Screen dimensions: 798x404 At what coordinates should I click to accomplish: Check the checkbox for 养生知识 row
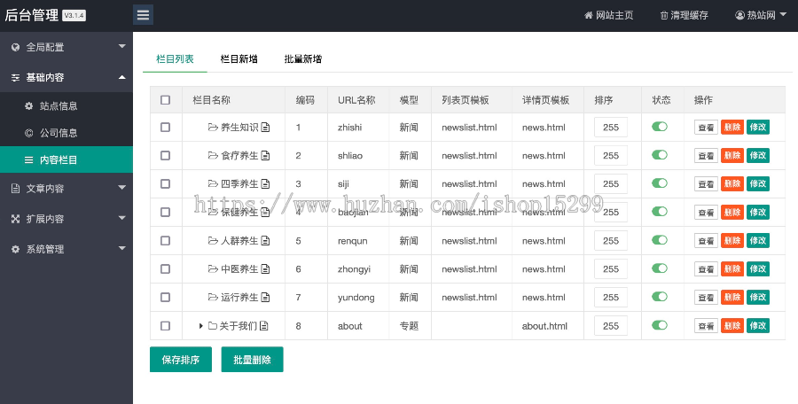166,128
